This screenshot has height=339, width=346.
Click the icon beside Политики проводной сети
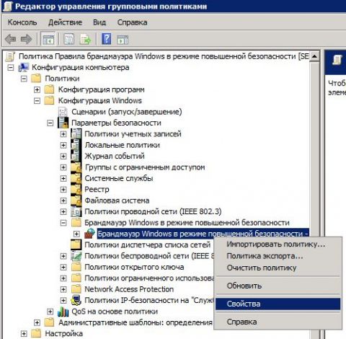point(76,211)
